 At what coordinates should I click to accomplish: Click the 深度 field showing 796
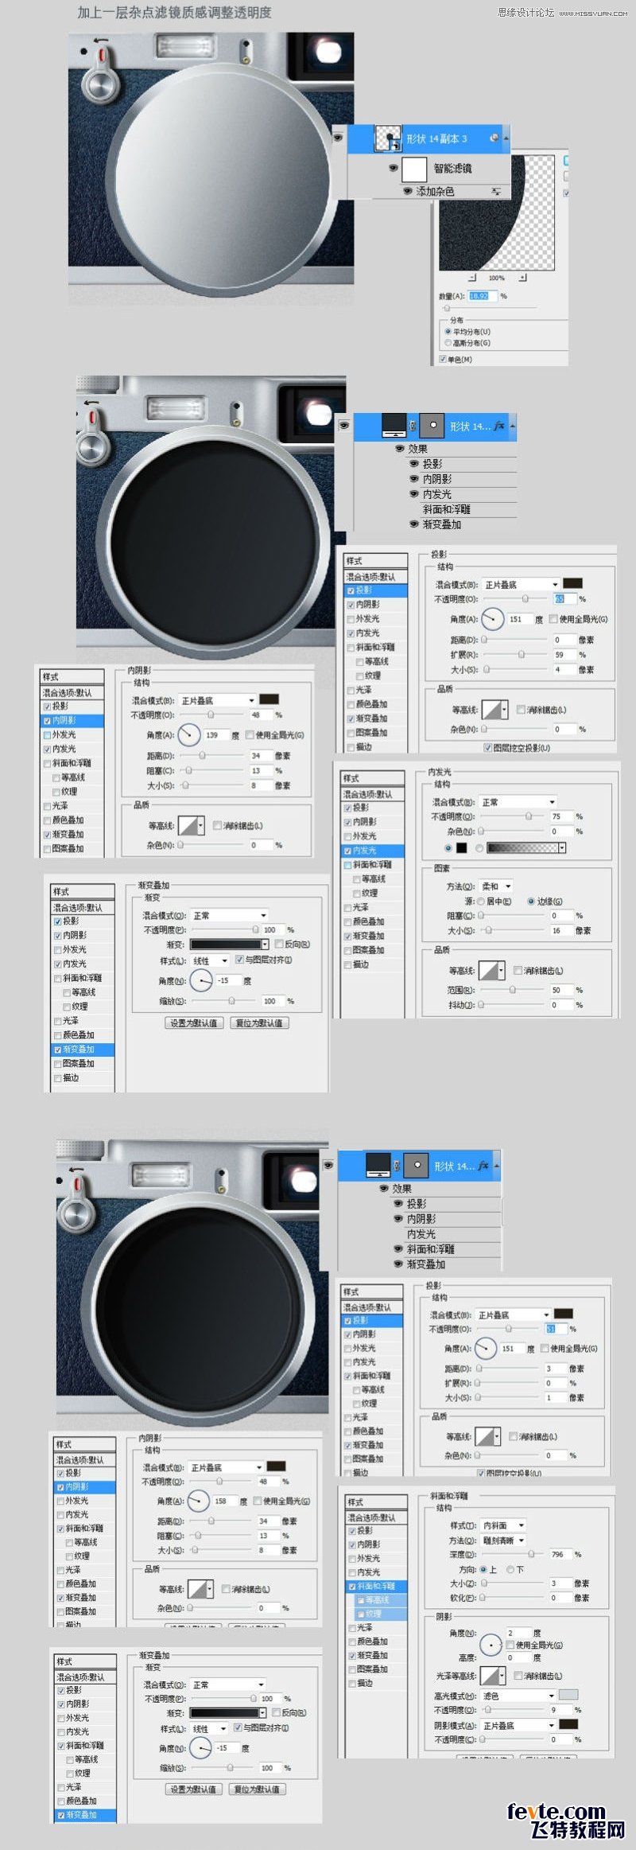(559, 1554)
